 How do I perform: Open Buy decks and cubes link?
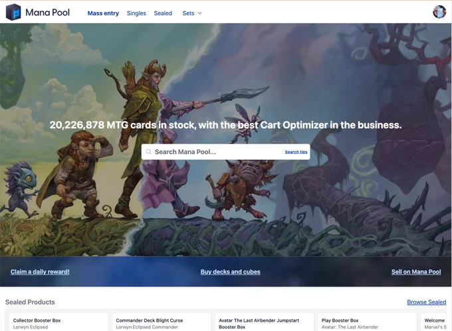tap(231, 272)
